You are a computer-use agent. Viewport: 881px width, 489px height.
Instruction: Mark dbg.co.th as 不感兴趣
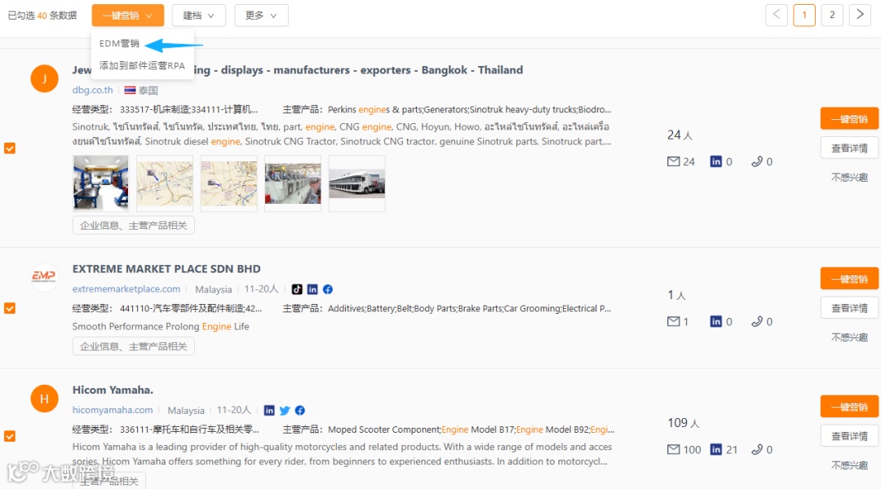849,178
